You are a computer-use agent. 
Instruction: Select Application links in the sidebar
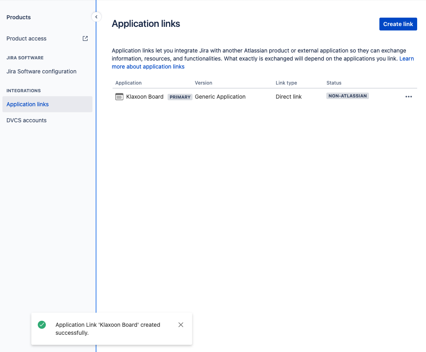[x=27, y=104]
